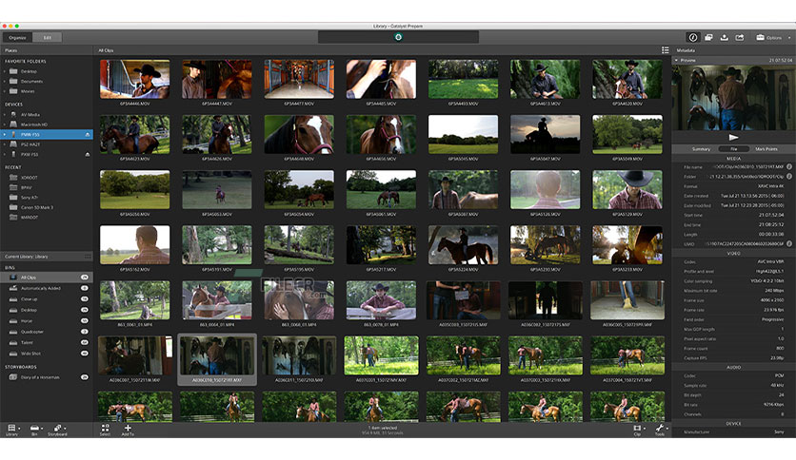Open the Summary metadata tab
Screen dimensions: 796x460
(x=701, y=149)
